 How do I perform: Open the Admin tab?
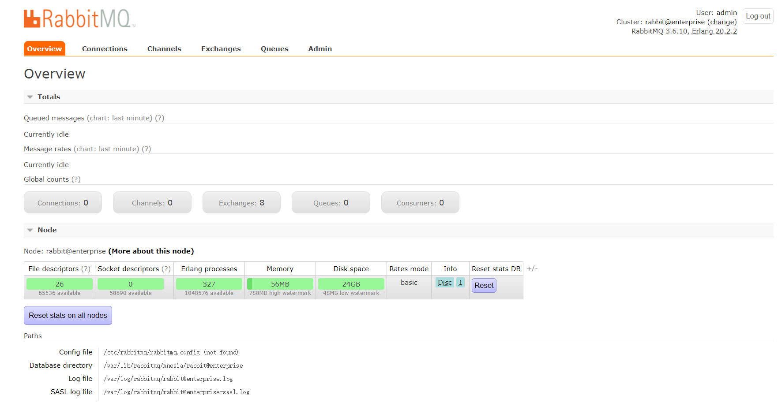[320, 48]
